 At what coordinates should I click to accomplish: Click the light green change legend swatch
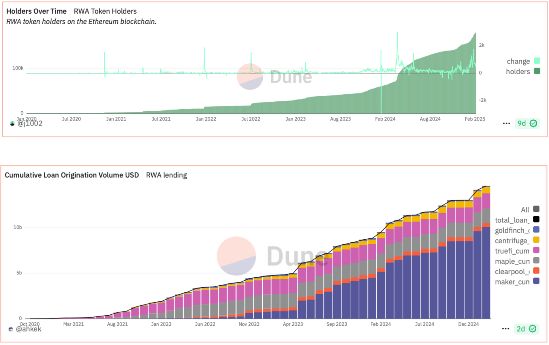coord(537,61)
